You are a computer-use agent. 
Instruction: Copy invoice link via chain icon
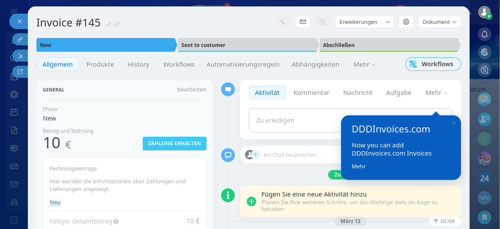tap(117, 24)
